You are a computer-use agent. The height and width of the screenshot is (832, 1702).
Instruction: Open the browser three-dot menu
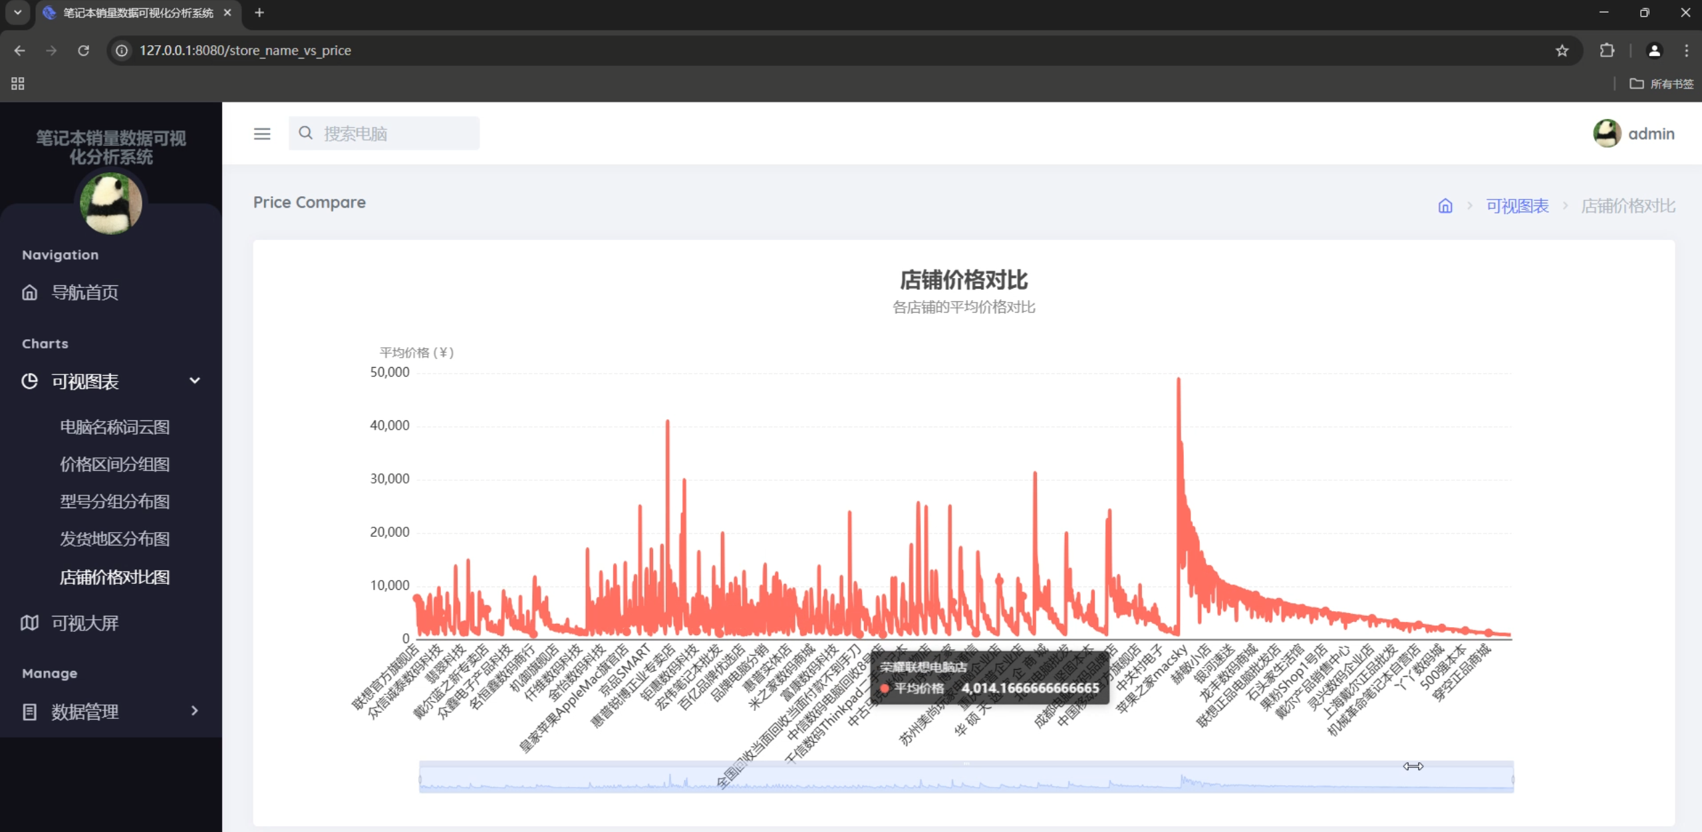pos(1686,51)
